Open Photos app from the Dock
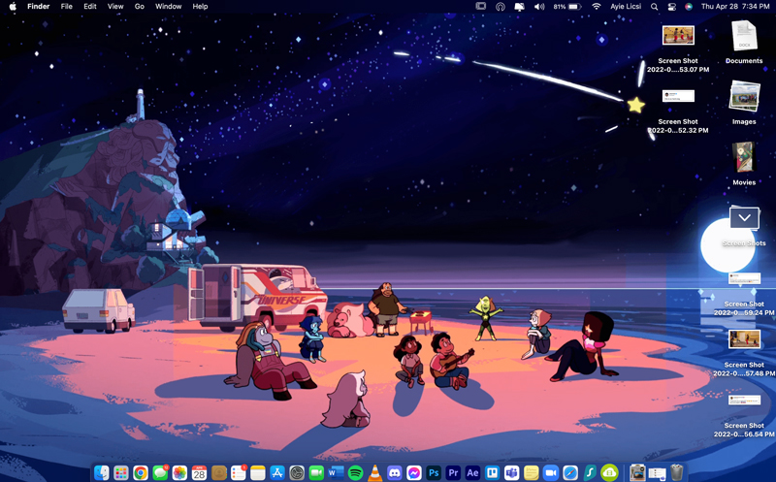The height and width of the screenshot is (482, 776). click(179, 472)
